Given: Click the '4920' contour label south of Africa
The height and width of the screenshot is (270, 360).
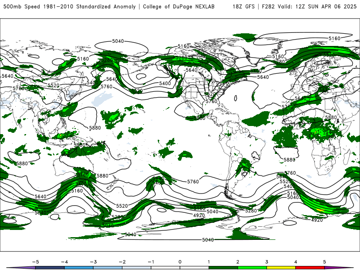Looking at the screenshot, I should [317, 220].
